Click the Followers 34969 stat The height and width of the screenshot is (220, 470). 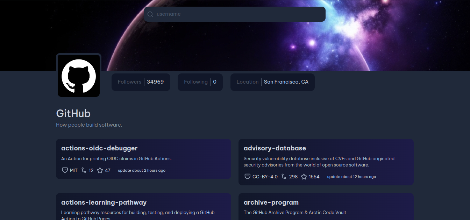click(141, 82)
